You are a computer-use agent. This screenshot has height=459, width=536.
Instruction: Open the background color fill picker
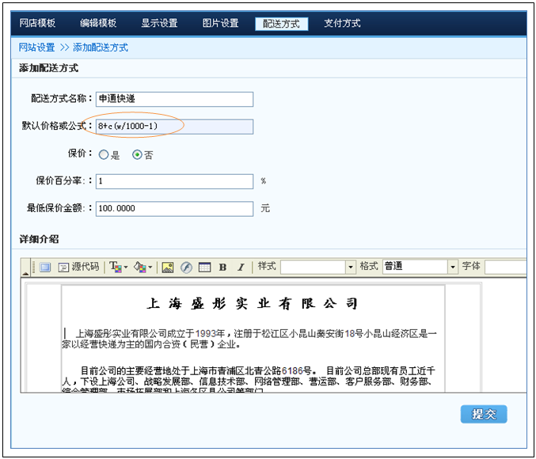point(143,267)
